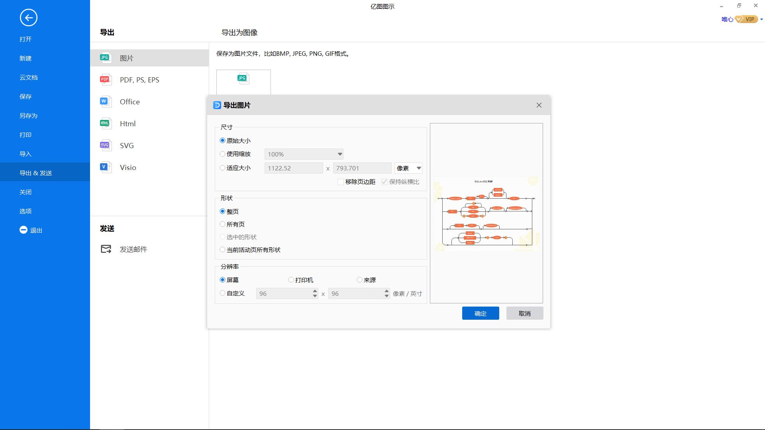Confirm export with the 确定 button
The image size is (765, 430).
click(x=480, y=313)
